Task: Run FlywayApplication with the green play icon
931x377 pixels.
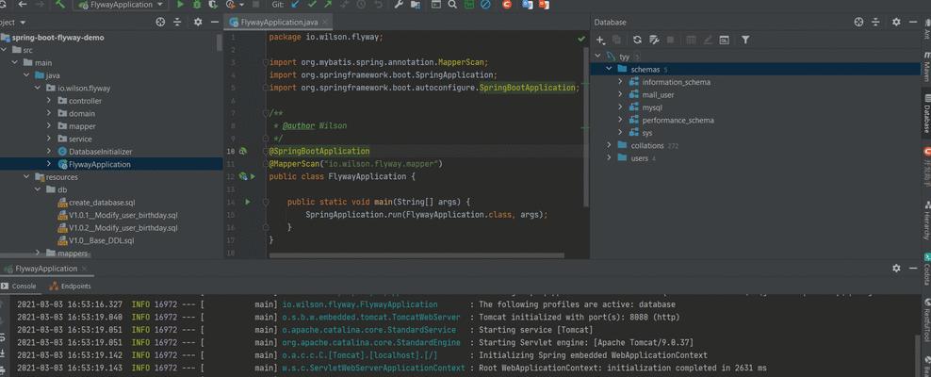Action: [x=181, y=4]
